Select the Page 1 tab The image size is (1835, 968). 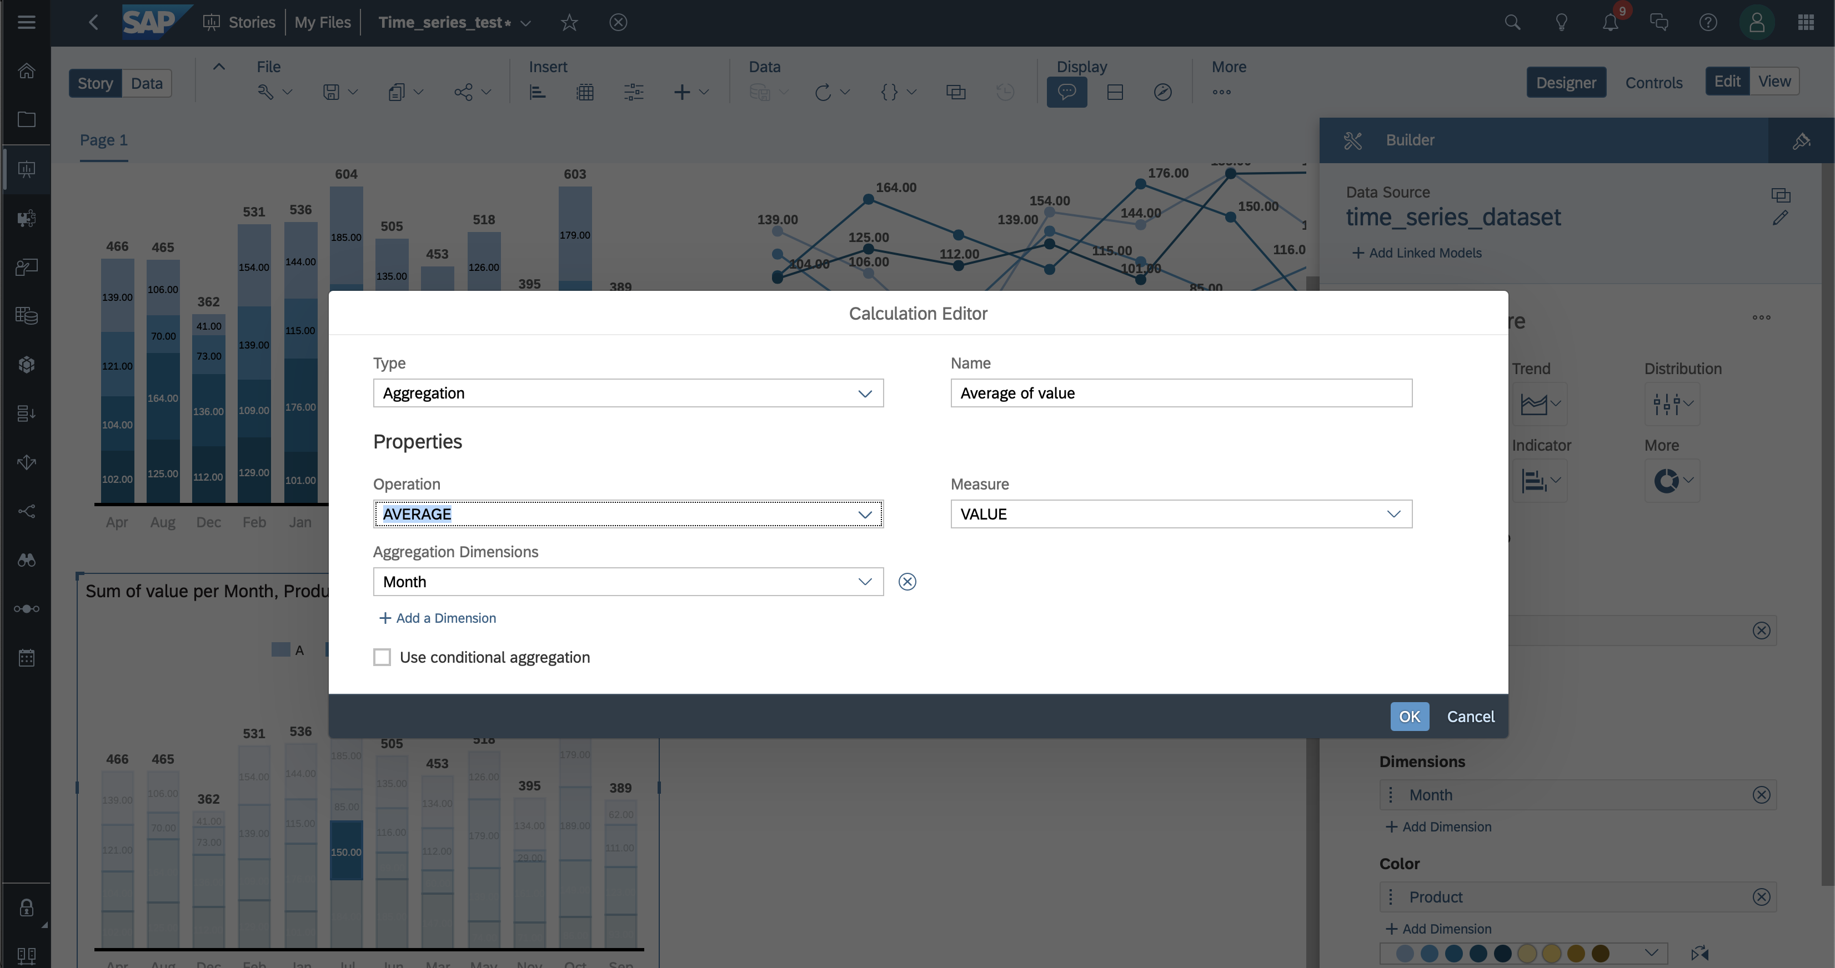tap(103, 140)
